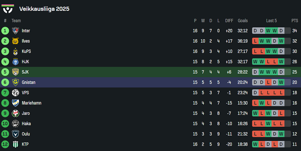
Task: Click the KTP striped crest
Action: pos(15,144)
